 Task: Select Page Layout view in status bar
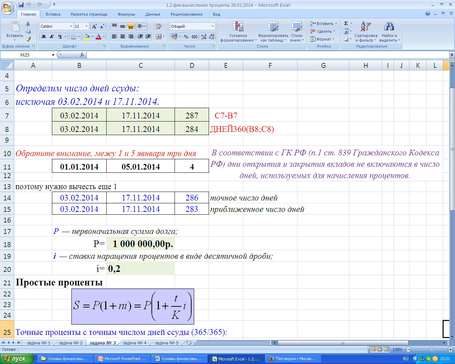click(380, 349)
